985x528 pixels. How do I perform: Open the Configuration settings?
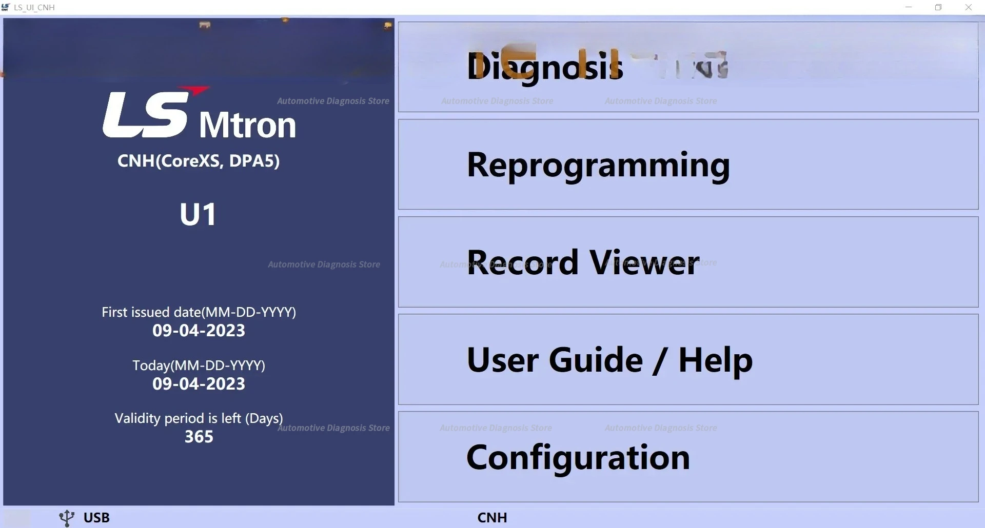pos(688,457)
